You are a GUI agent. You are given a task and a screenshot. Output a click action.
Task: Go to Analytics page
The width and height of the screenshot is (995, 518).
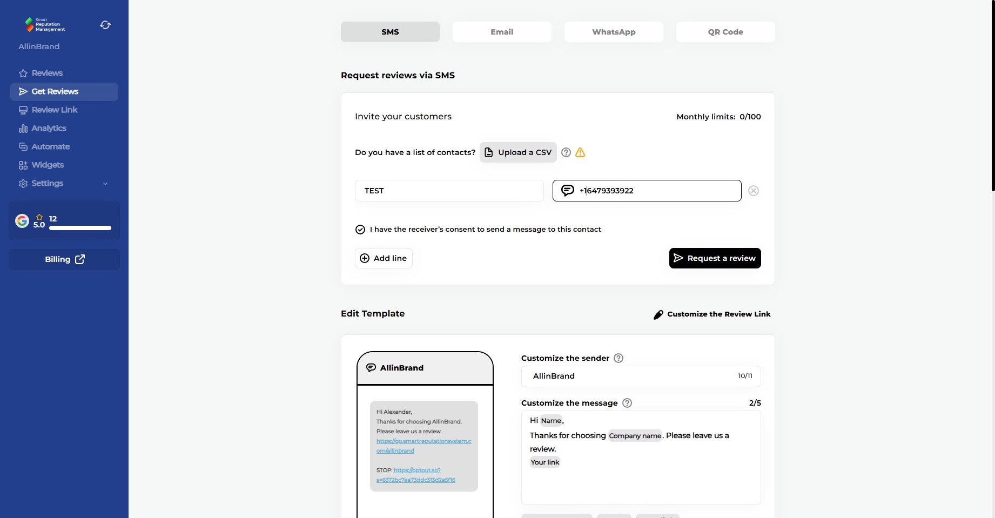pos(64,128)
